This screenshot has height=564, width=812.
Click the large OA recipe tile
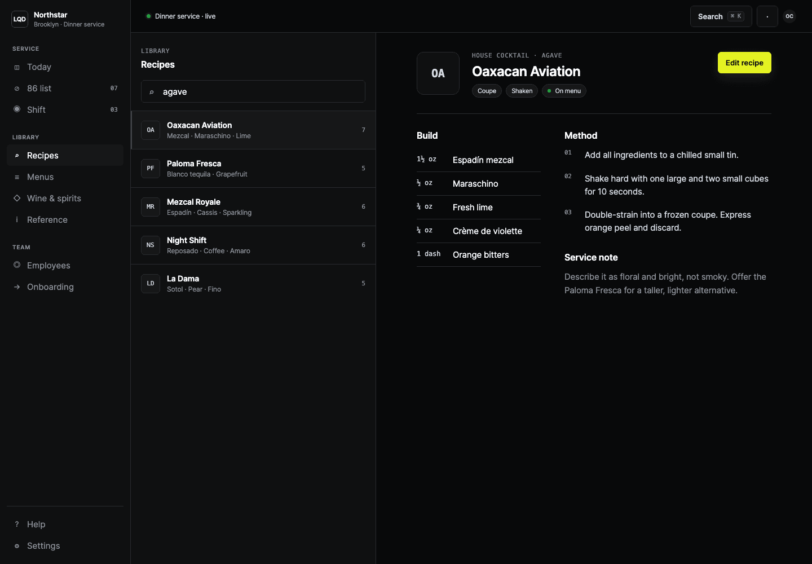[x=438, y=73]
